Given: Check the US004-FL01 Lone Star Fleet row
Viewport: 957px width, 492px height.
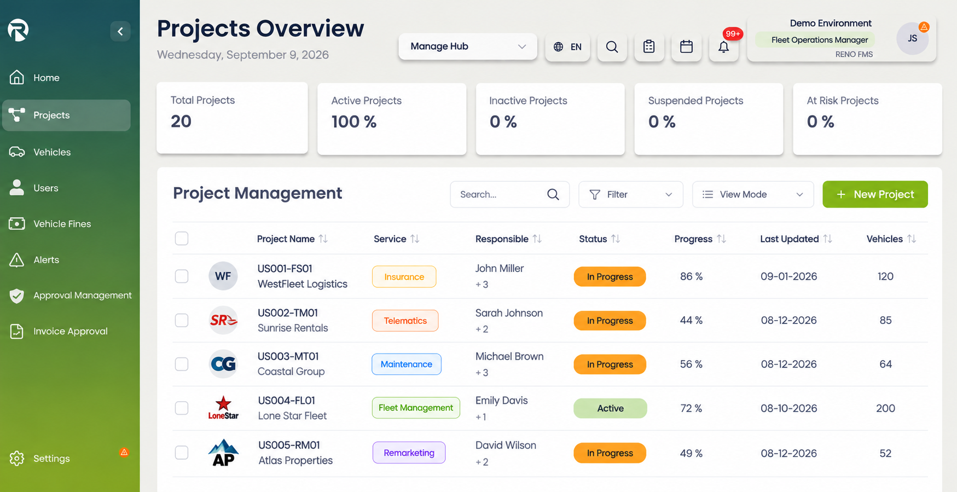Looking at the screenshot, I should (x=182, y=408).
